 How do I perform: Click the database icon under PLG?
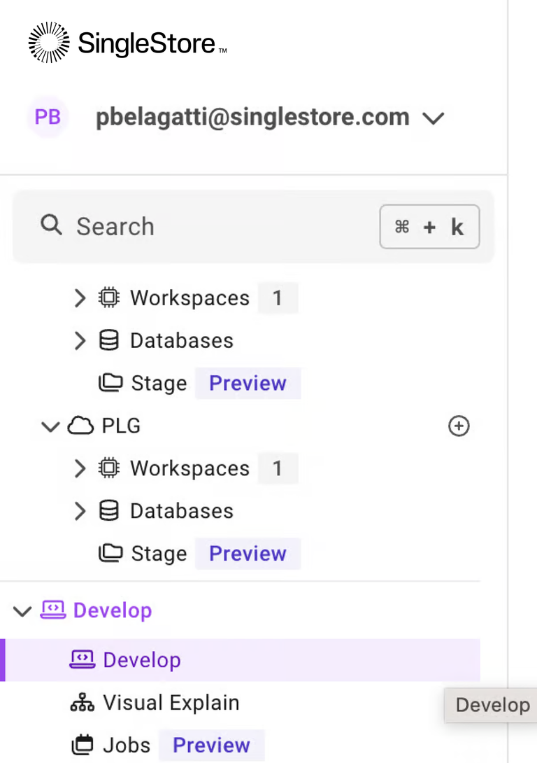(108, 511)
